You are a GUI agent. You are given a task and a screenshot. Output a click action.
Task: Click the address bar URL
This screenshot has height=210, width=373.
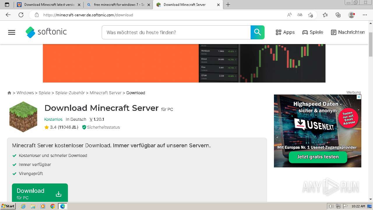(x=88, y=15)
